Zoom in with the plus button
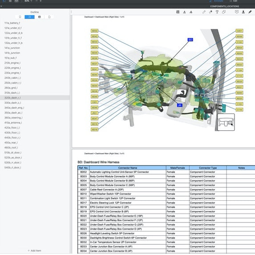The width and height of the screenshot is (255, 255). coord(40,1)
